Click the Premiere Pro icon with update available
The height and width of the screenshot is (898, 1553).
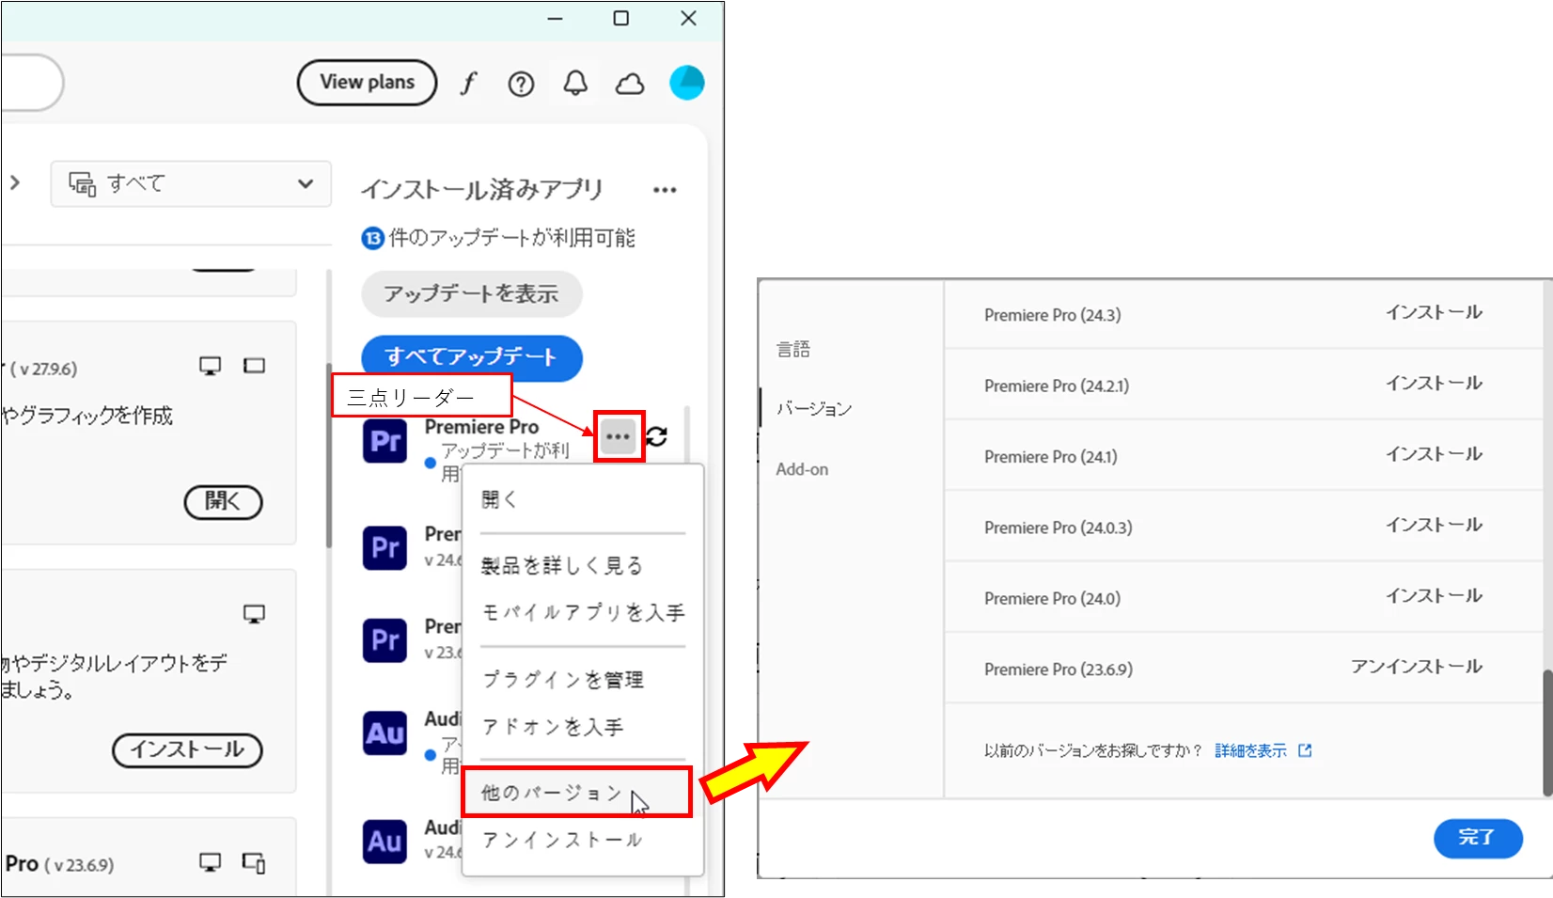click(x=385, y=441)
